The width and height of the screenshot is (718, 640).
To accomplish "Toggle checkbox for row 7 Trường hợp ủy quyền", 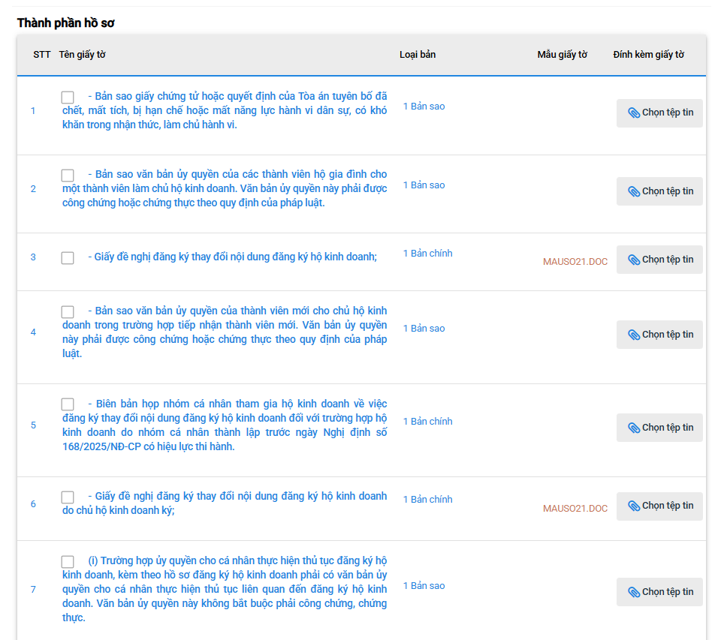I will click(x=68, y=562).
